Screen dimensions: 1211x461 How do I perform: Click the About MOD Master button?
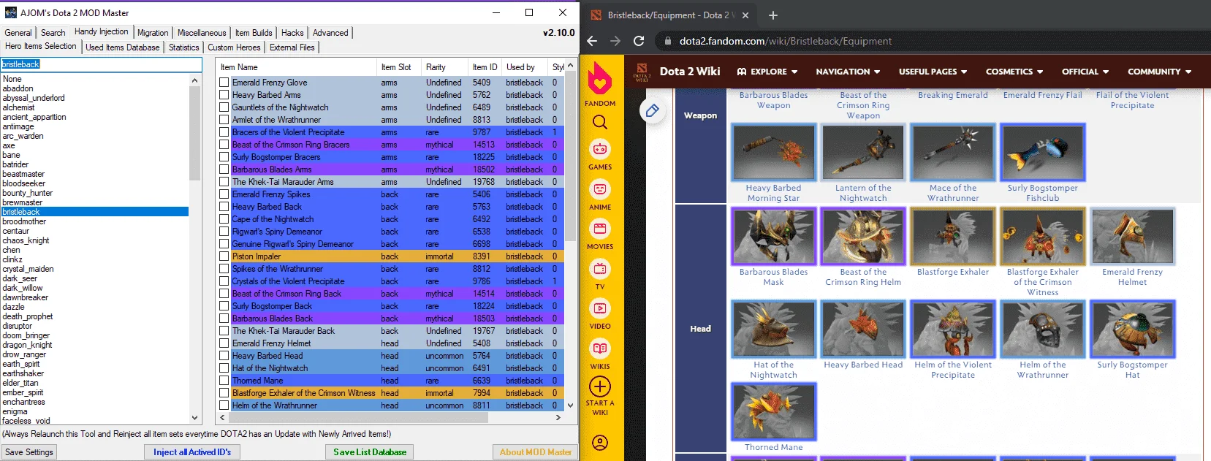pos(536,452)
